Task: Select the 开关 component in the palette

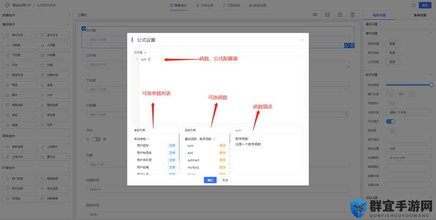Action: pyautogui.click(x=19, y=65)
